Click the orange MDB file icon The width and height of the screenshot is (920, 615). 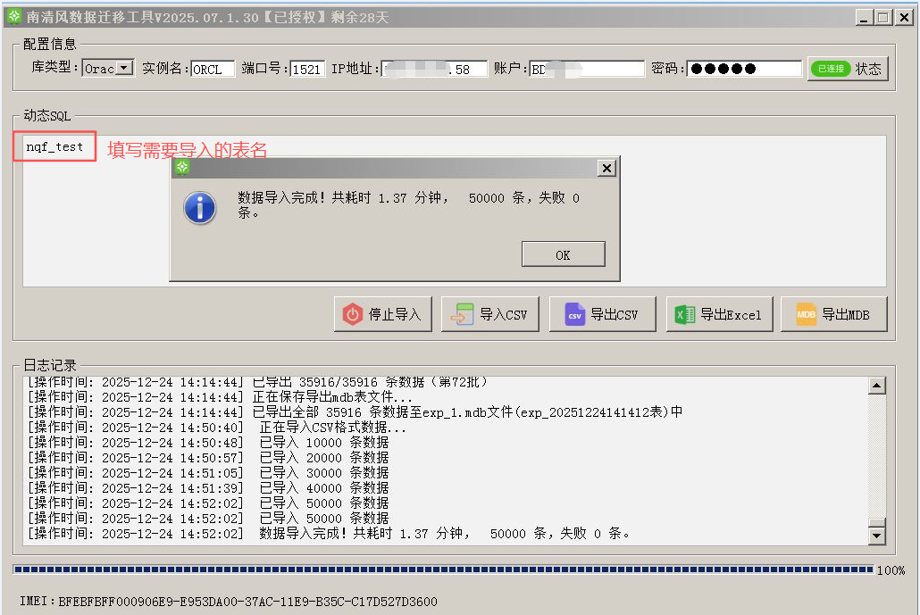pyautogui.click(x=806, y=314)
